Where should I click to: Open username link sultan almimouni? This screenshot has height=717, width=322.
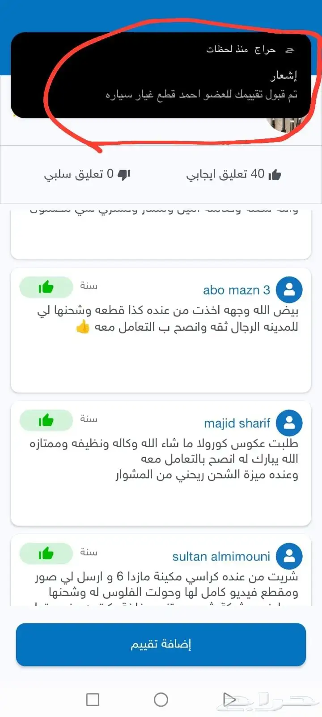(221, 557)
